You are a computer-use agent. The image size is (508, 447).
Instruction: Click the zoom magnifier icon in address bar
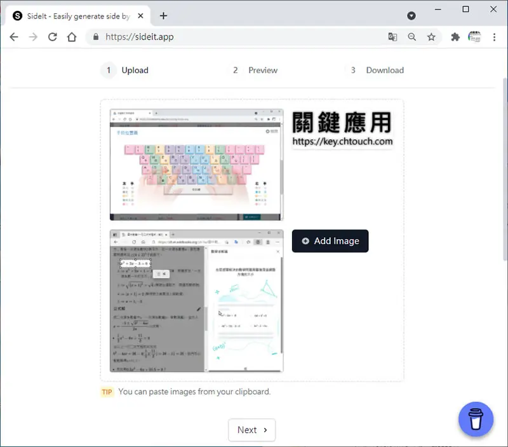click(411, 37)
